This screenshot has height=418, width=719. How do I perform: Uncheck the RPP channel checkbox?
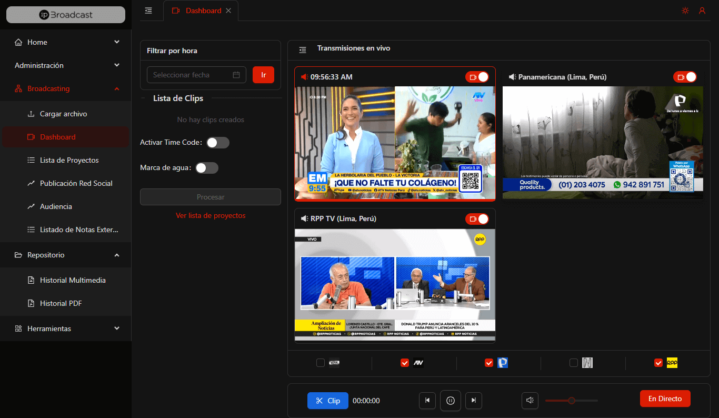[658, 363]
